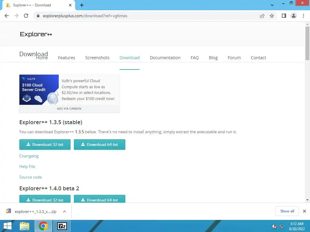
Task: Click the Chrome taskbar icon
Action: 43,226
